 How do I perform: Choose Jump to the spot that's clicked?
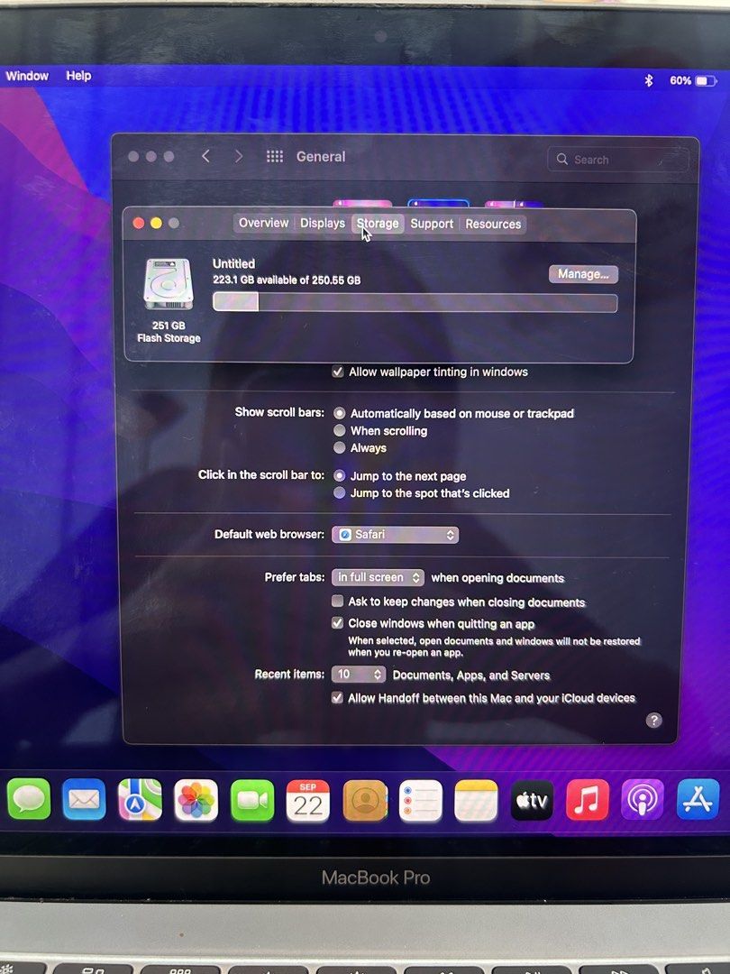coord(340,492)
